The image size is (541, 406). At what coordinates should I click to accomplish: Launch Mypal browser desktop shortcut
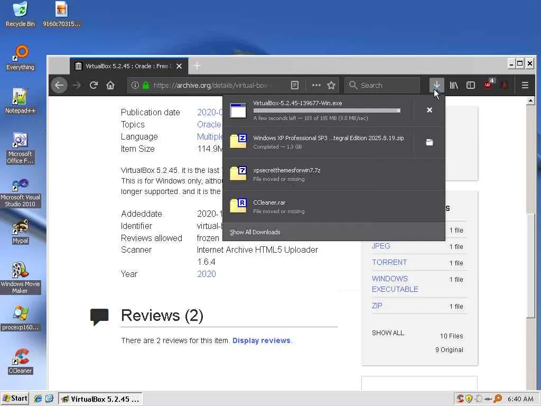click(x=20, y=232)
